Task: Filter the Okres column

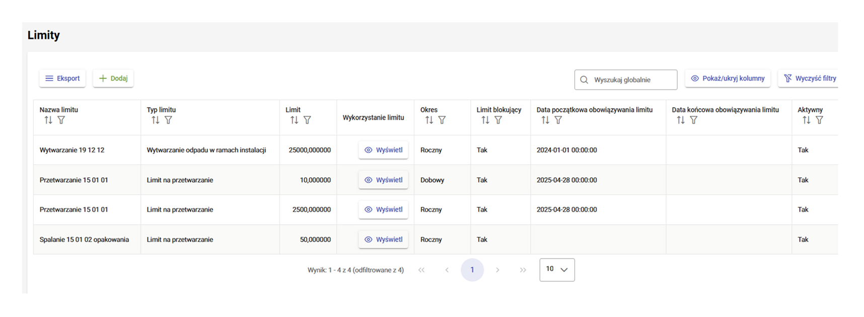Action: click(x=442, y=120)
